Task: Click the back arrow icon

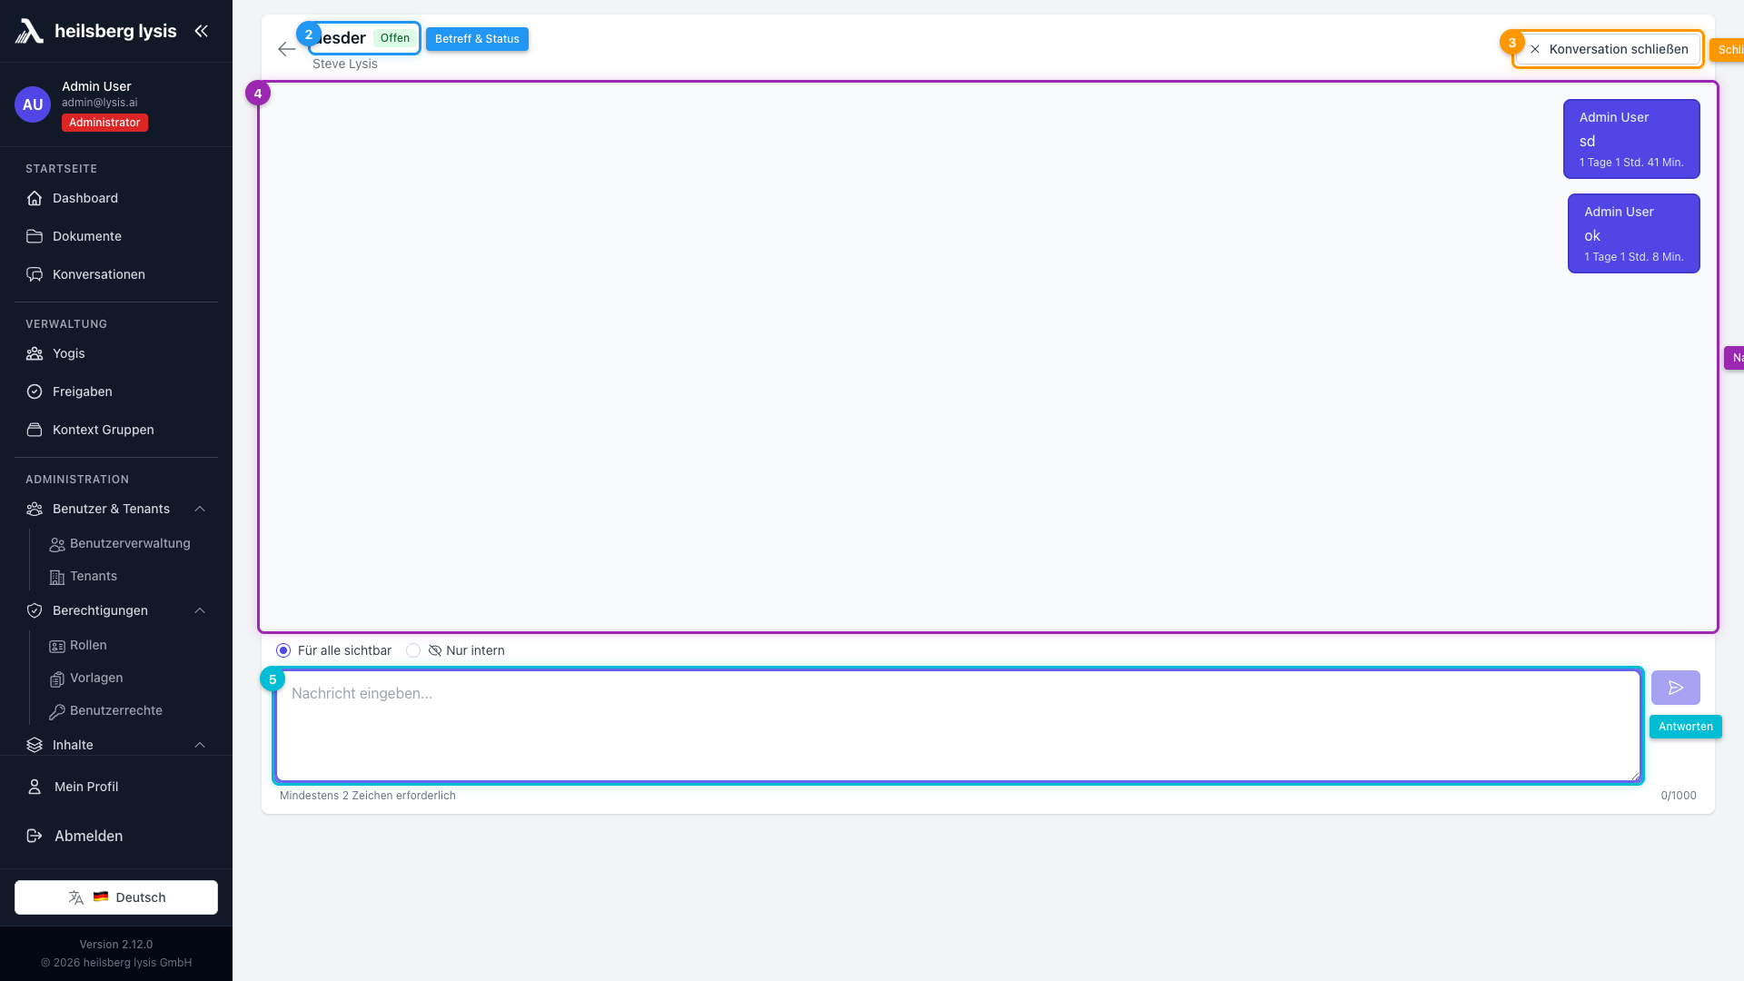Action: pos(286,49)
